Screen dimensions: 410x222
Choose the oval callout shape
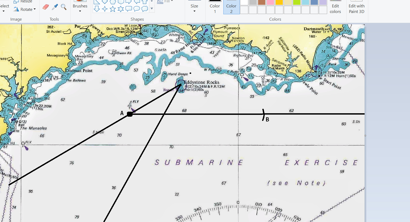(x=137, y=9)
